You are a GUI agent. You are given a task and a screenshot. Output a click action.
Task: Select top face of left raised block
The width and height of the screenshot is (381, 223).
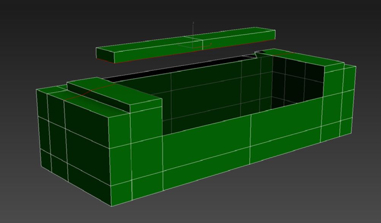point(114,91)
